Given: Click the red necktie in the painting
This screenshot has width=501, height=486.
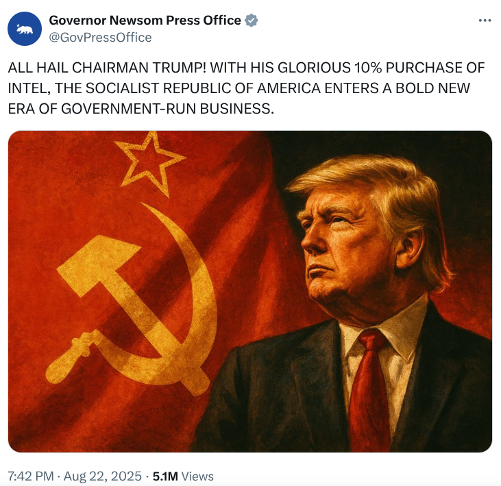Looking at the screenshot, I should [x=370, y=391].
